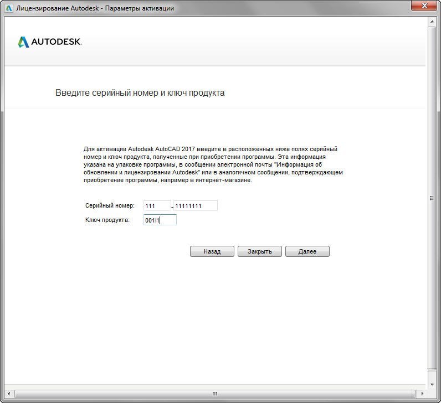Click the horizontal scrollbar right arrow

(x=422, y=394)
